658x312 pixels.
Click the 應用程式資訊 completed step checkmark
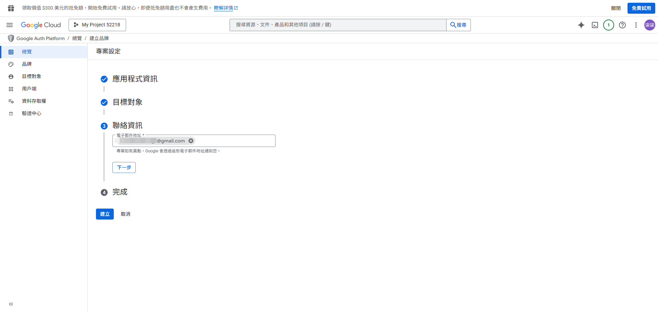coord(104,79)
